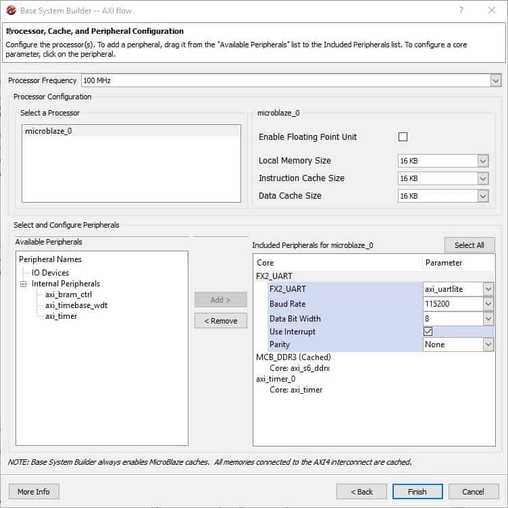The height and width of the screenshot is (508, 508).
Task: Select axi_bram_ctrl in Available Peripherals
Action: pyautogui.click(x=68, y=295)
